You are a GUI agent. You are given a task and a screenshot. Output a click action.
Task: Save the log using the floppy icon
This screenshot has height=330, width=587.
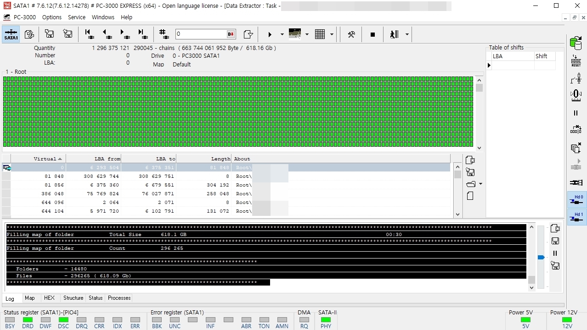tap(555, 241)
